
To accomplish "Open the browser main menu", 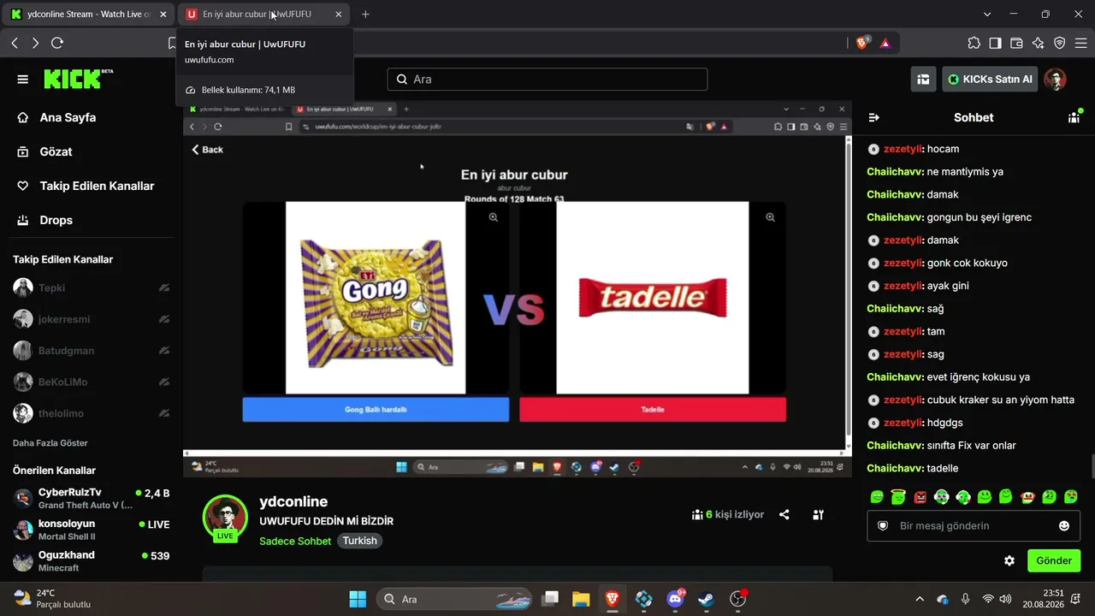I will click(1080, 43).
